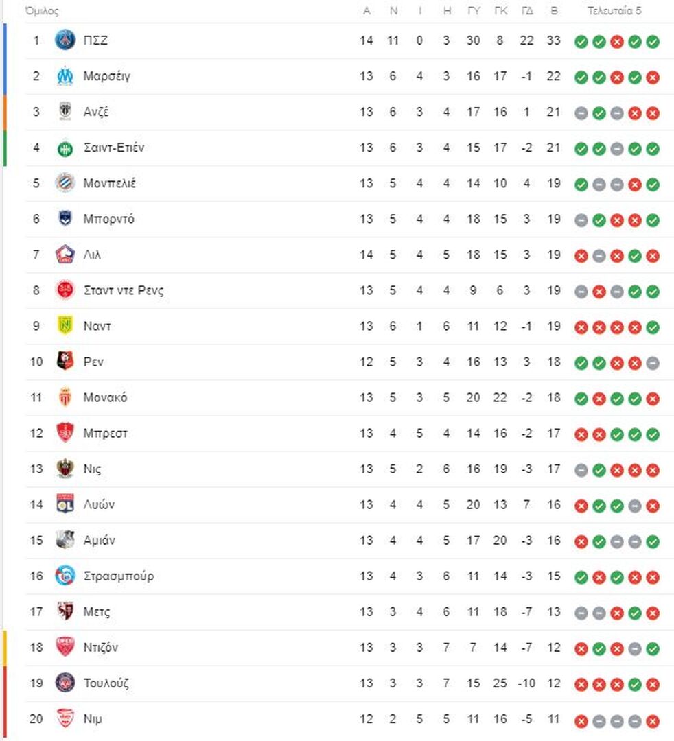Screen dimensions: 674x741
Task: Open the Νιμ team entry
Action: pyautogui.click(x=349, y=719)
